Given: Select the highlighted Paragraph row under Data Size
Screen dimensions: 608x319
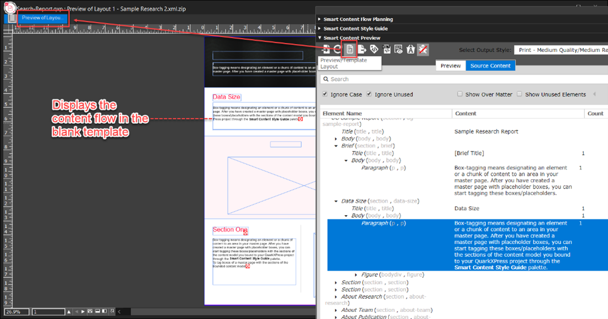Looking at the screenshot, I should (468, 245).
